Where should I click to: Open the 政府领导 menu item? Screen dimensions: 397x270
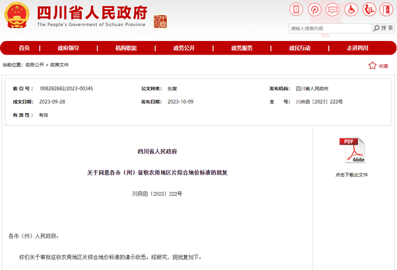pyautogui.click(x=68, y=48)
